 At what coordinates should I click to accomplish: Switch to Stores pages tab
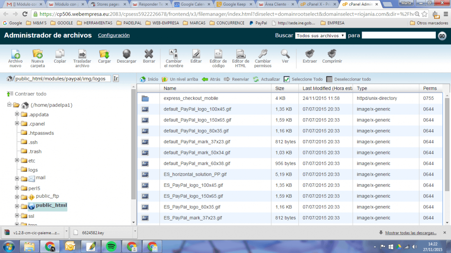click(108, 5)
